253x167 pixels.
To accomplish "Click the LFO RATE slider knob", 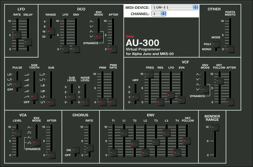I will click(17, 35).
